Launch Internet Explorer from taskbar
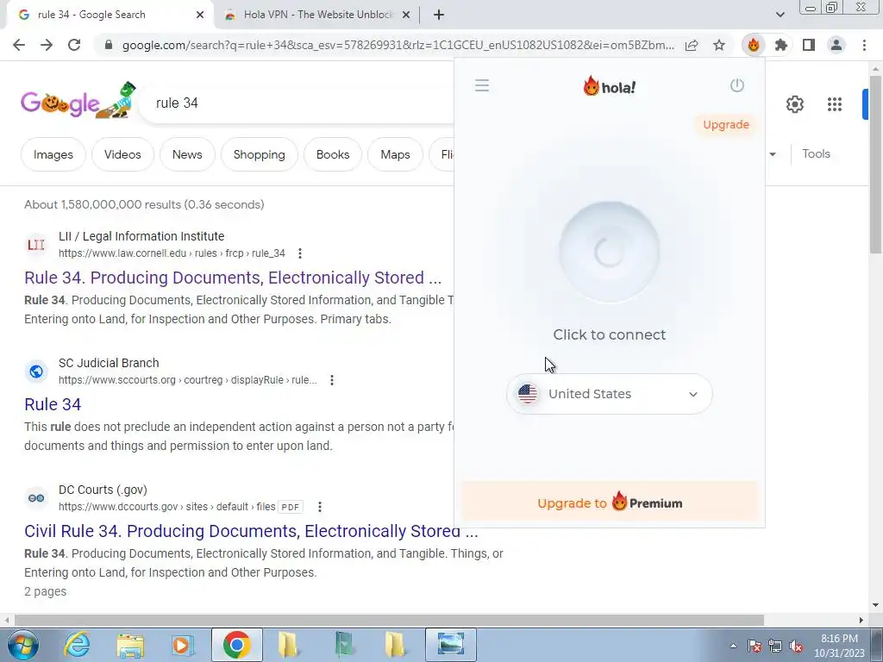Screen dimensions: 883x662 click(x=77, y=645)
